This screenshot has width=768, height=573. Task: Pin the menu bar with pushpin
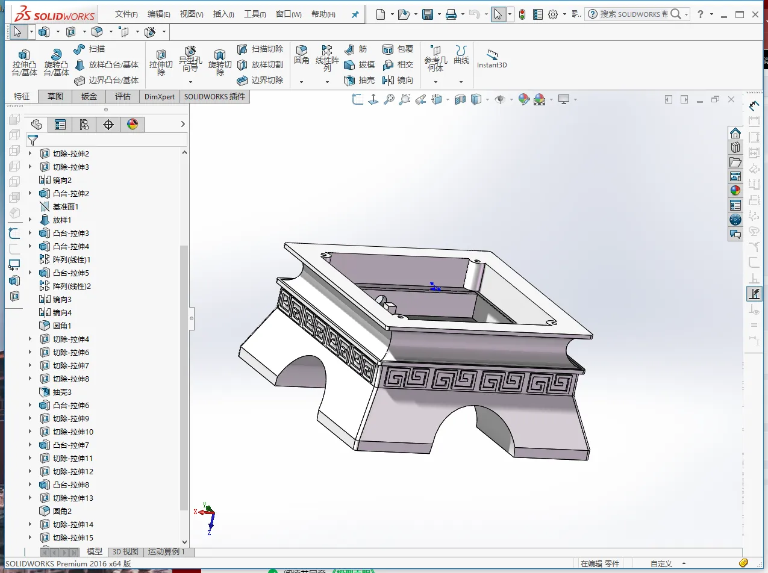[355, 14]
